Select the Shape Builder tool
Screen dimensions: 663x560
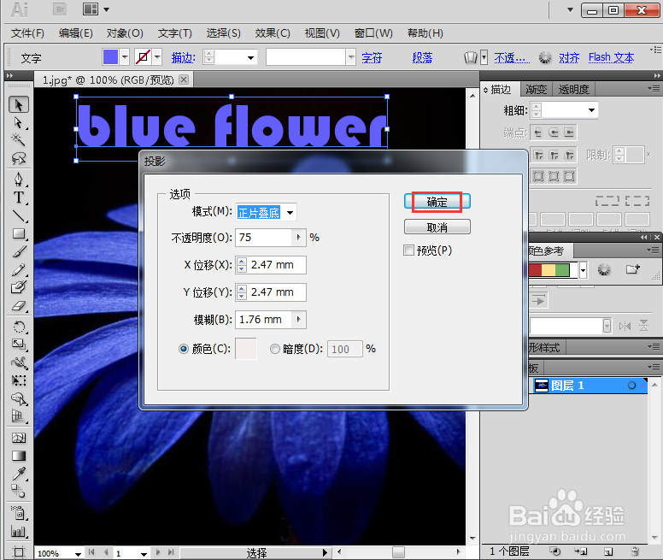tap(19, 398)
